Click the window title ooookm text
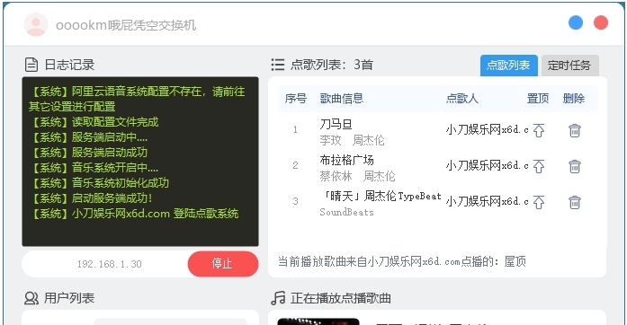Viewport: 627px width, 325px height. (126, 25)
